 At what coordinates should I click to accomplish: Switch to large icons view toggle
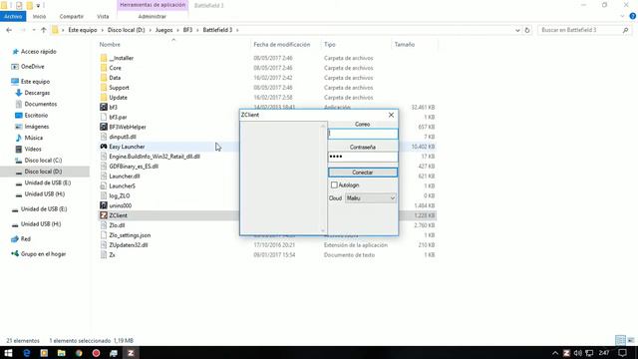[x=631, y=340]
